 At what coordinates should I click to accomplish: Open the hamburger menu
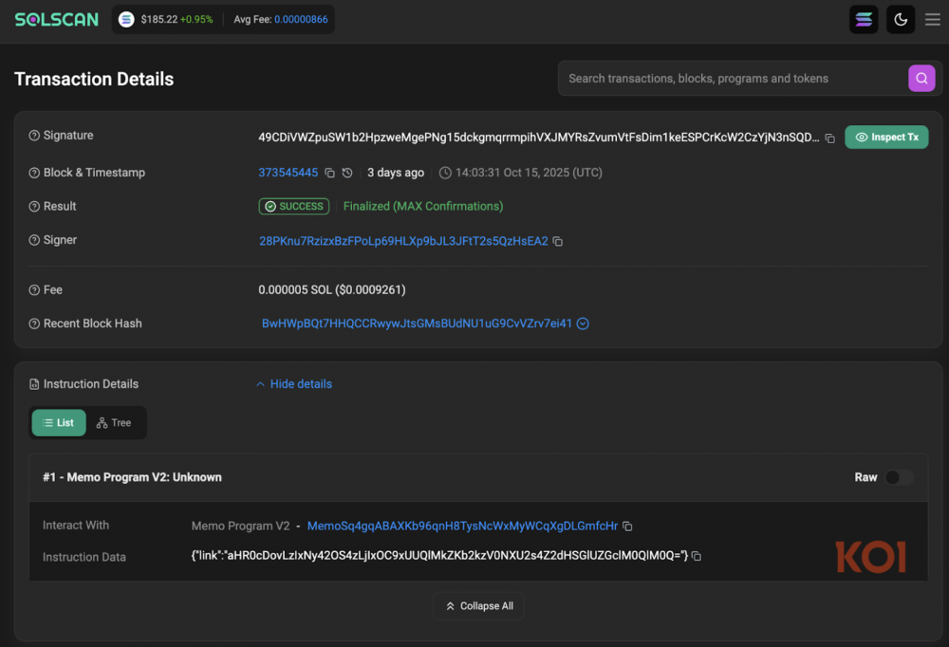tap(933, 19)
